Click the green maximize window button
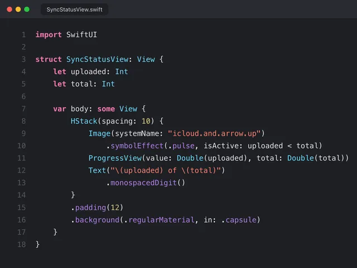357x268 pixels. pyautogui.click(x=27, y=9)
